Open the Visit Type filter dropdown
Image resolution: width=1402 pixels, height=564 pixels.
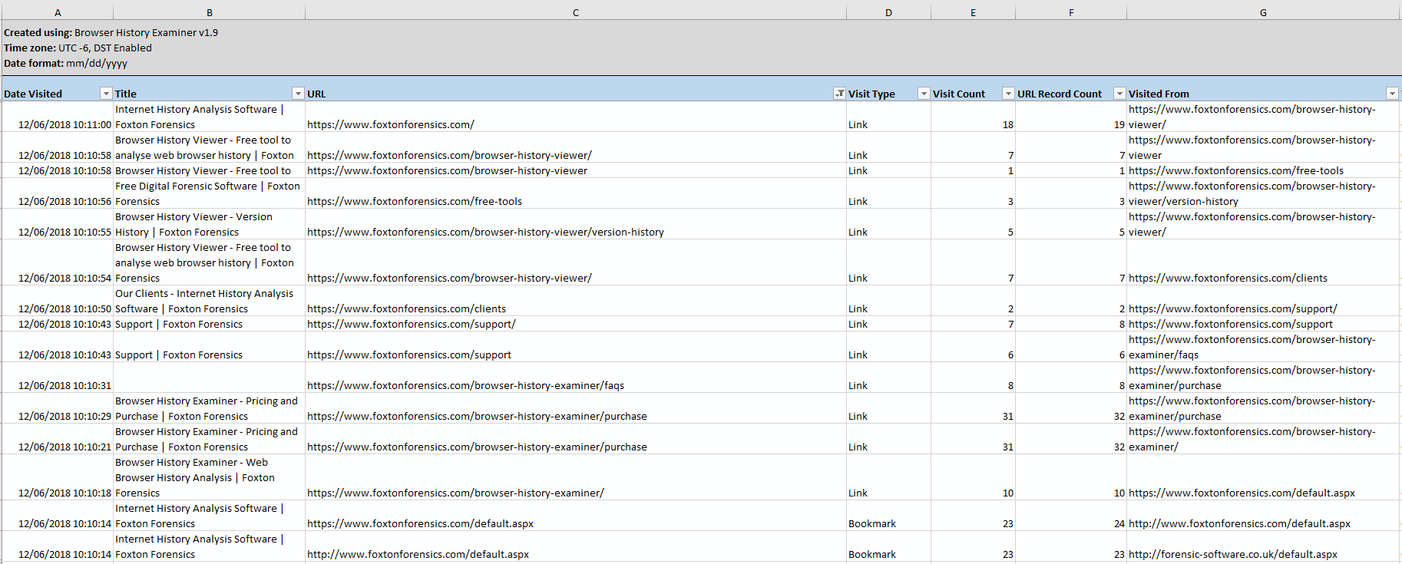tap(924, 94)
